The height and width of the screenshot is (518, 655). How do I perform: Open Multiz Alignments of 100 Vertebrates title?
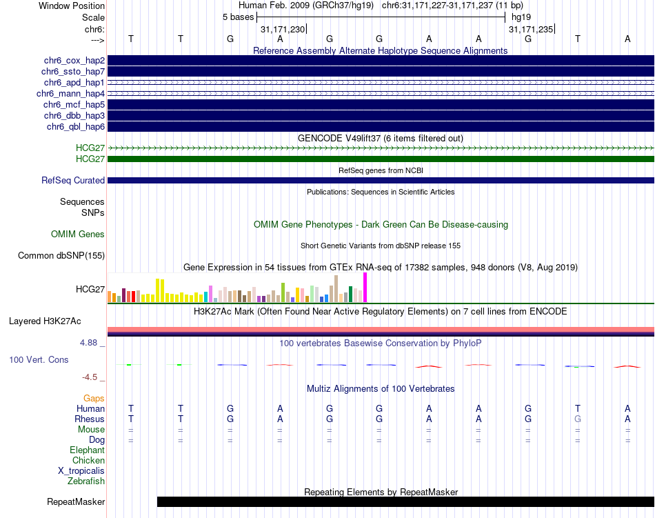coord(381,388)
